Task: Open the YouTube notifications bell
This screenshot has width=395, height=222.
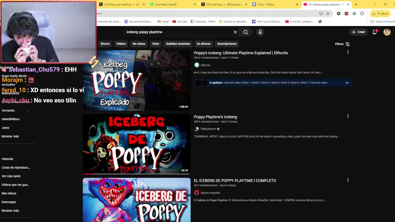Action: pos(375,32)
